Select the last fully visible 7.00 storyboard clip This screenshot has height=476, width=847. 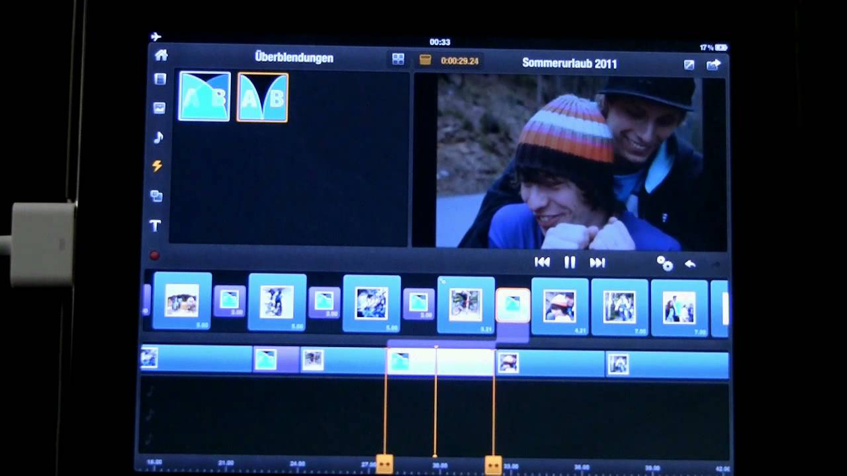pyautogui.click(x=680, y=309)
